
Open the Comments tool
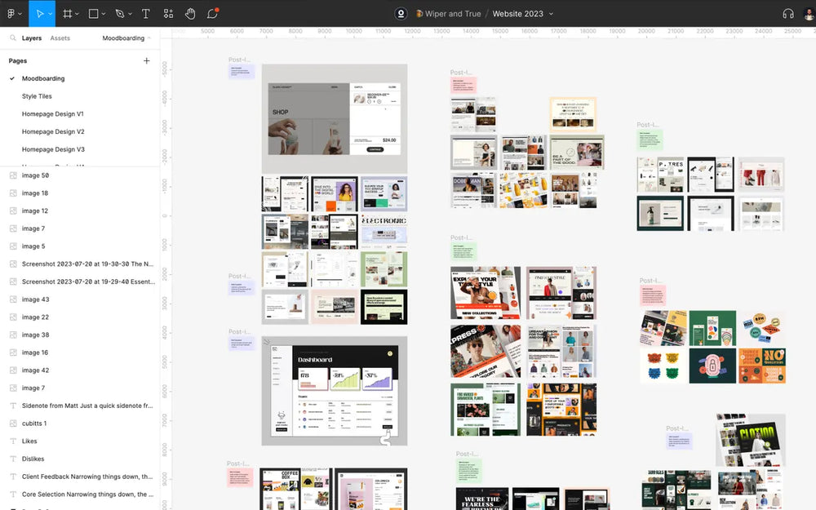[x=212, y=14]
